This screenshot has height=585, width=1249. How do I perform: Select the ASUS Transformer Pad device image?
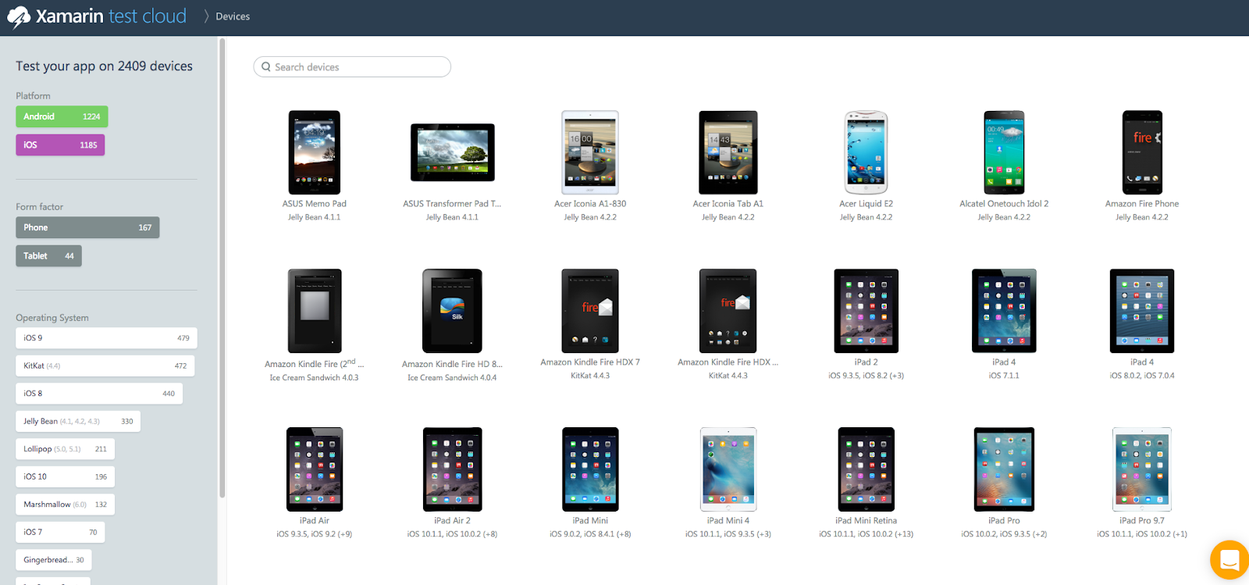[453, 152]
